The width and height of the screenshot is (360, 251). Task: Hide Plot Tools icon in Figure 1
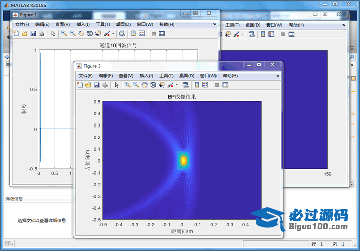pos(154,34)
